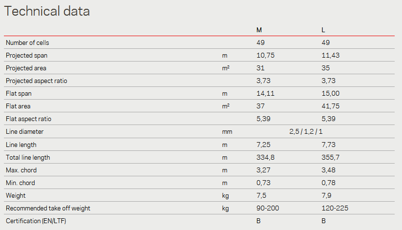Click the Number of cells row label
The width and height of the screenshot is (402, 230).
point(27,42)
